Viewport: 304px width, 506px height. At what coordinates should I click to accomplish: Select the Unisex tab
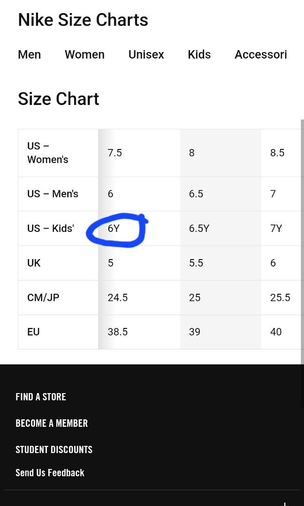(146, 54)
